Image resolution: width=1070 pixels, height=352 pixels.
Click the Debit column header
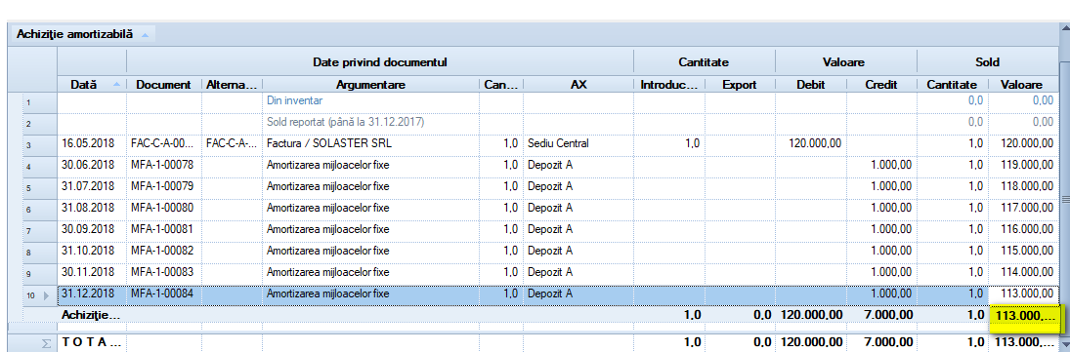coord(811,85)
